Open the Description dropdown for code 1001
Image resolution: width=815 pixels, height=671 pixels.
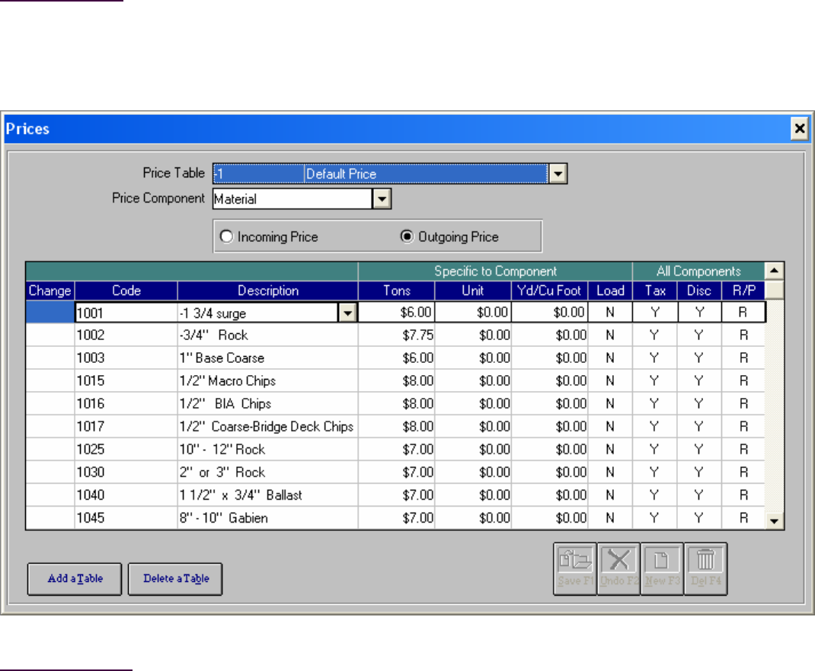point(347,313)
